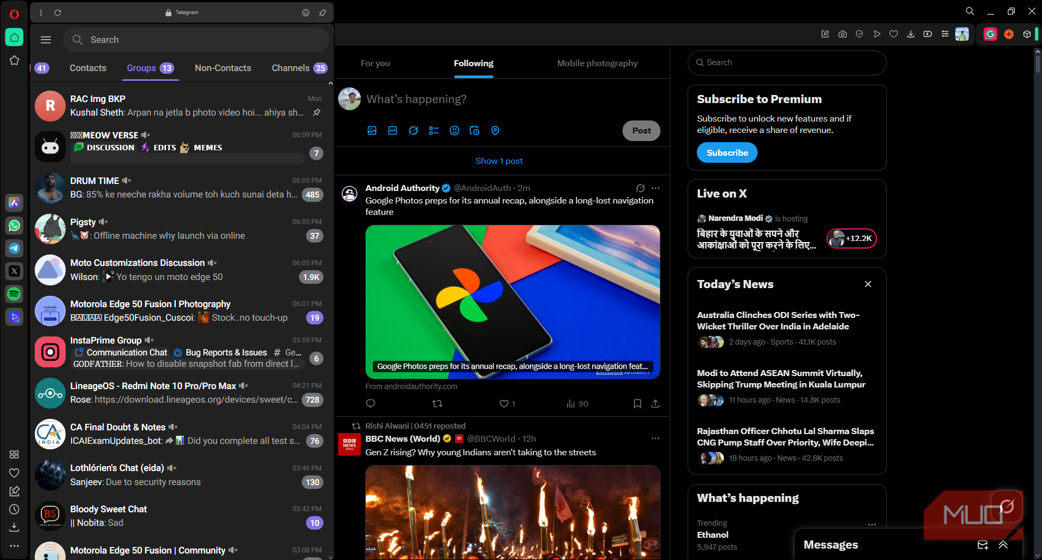This screenshot has height=560, width=1042.
Task: Open snapshot camera in Opera toolbar
Action: (842, 34)
